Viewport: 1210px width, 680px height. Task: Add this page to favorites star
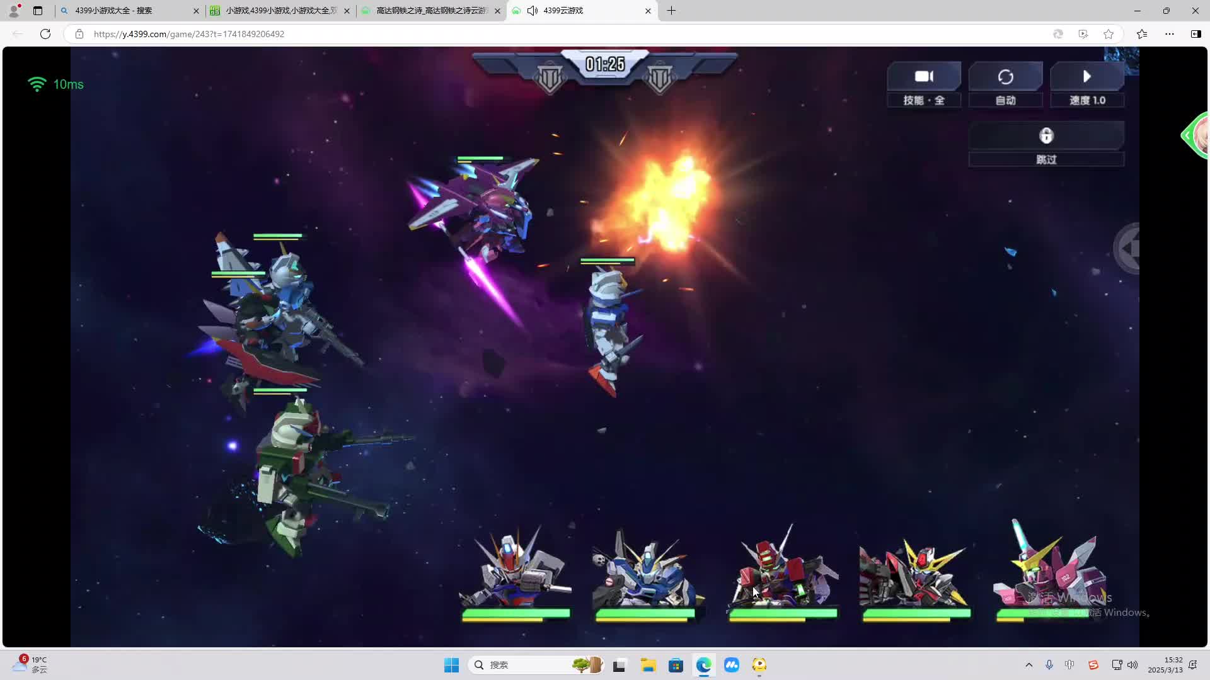(x=1109, y=34)
